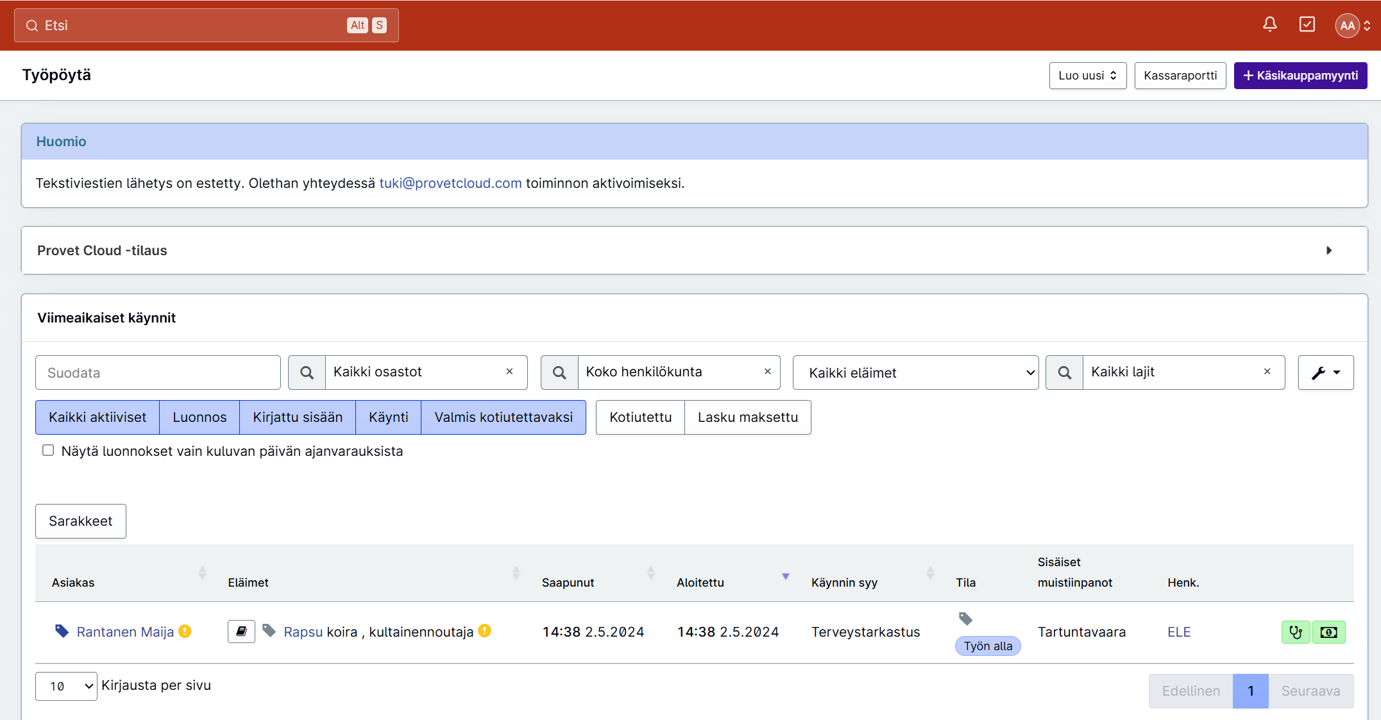Screen dimensions: 1381x720
Task: Clear the Kaikki osastot filter
Action: coord(509,371)
